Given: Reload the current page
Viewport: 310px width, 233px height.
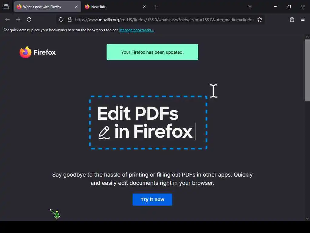Looking at the screenshot, I should [29, 19].
